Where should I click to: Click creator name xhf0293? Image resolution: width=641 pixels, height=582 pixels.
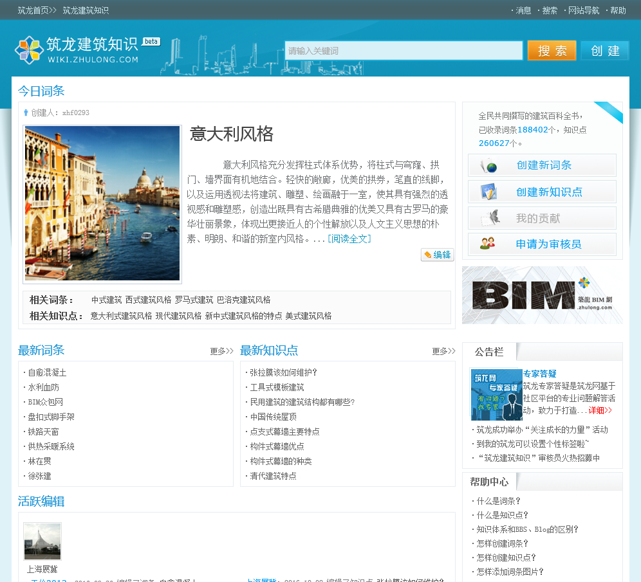click(x=76, y=113)
